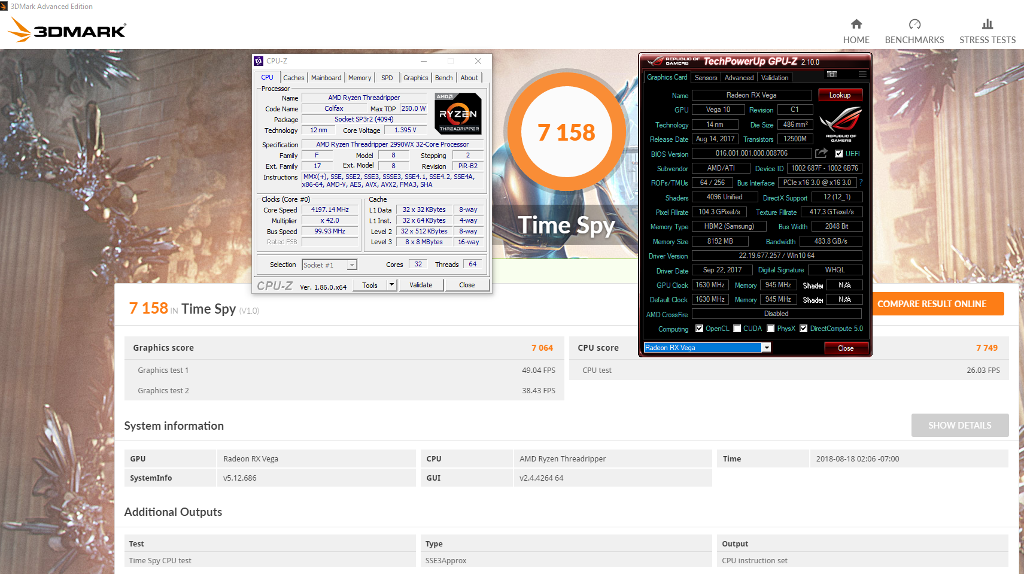Image resolution: width=1024 pixels, height=574 pixels.
Task: Click the SystemInfo version v5.12.686
Action: click(x=240, y=478)
